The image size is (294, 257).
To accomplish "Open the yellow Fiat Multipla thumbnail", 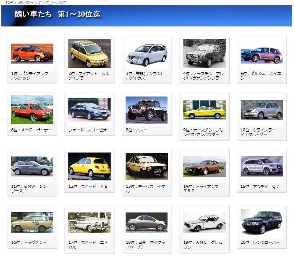I will coord(89,53).
